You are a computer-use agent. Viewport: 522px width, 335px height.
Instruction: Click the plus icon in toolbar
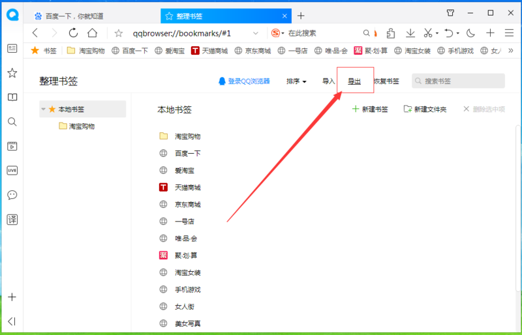490,33
